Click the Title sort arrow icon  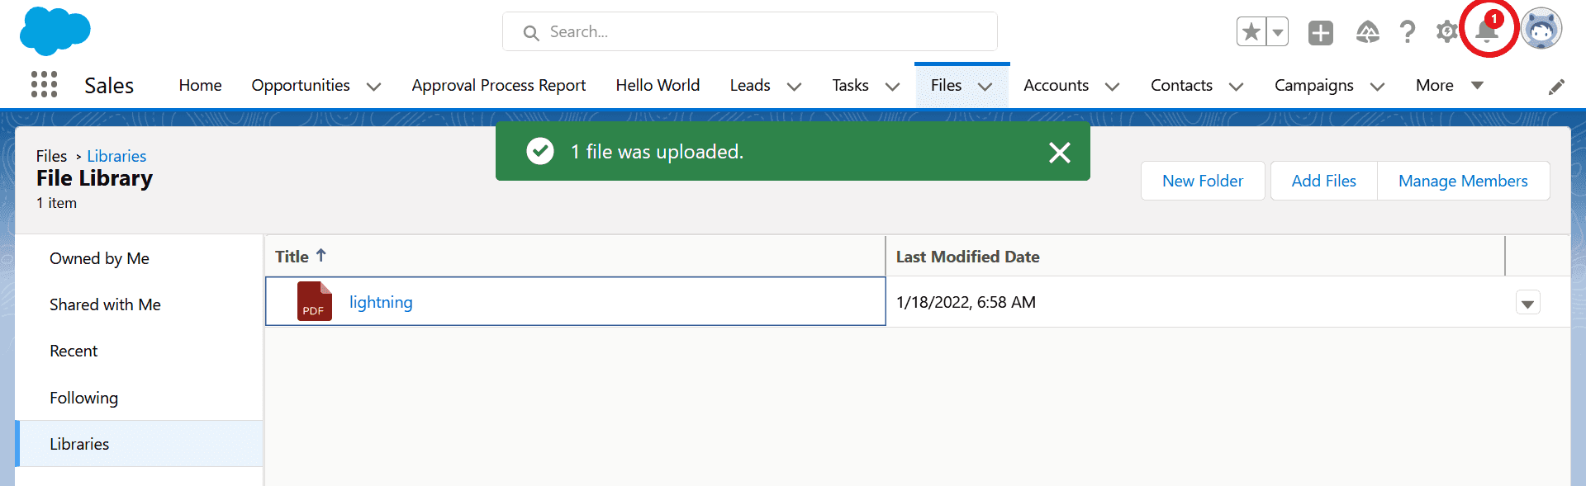tap(321, 256)
